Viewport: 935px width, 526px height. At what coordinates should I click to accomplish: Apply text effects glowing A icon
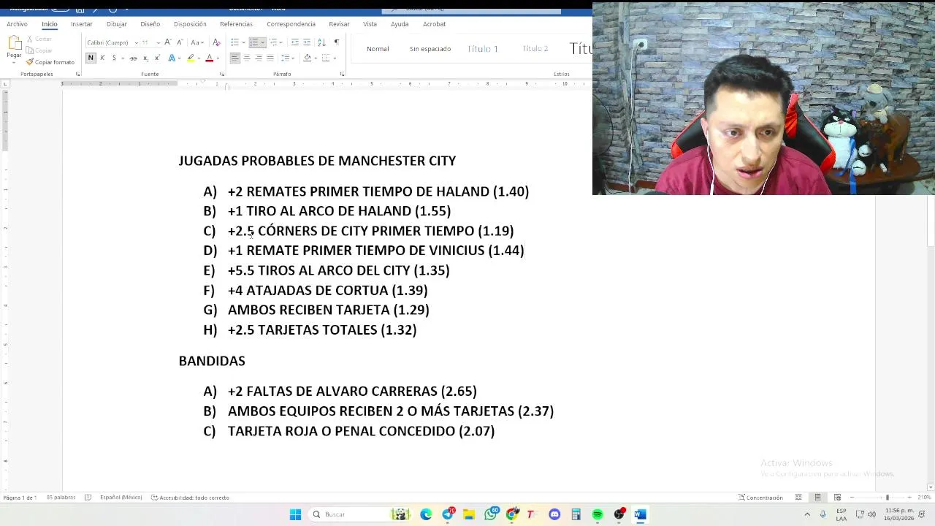(x=172, y=58)
